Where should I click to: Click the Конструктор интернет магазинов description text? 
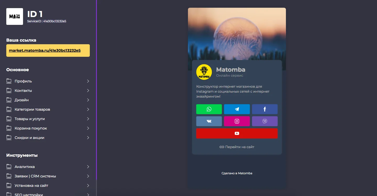[x=233, y=91]
